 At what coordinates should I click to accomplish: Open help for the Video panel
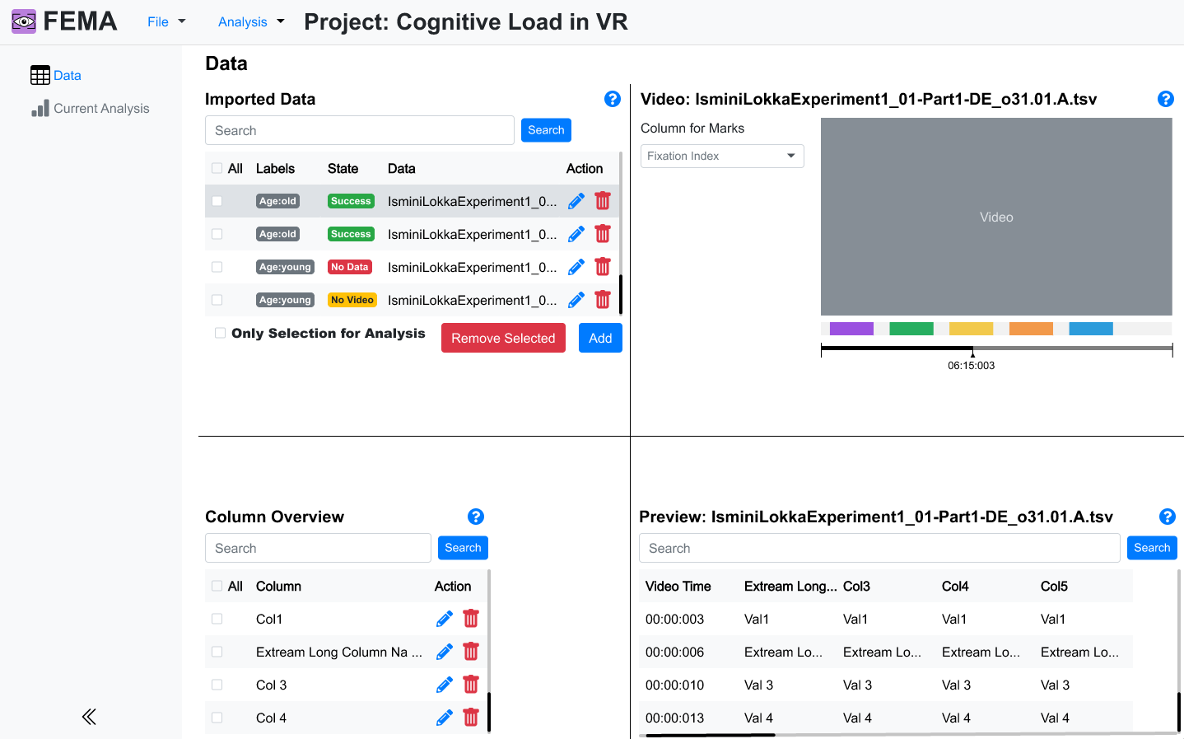1166,99
